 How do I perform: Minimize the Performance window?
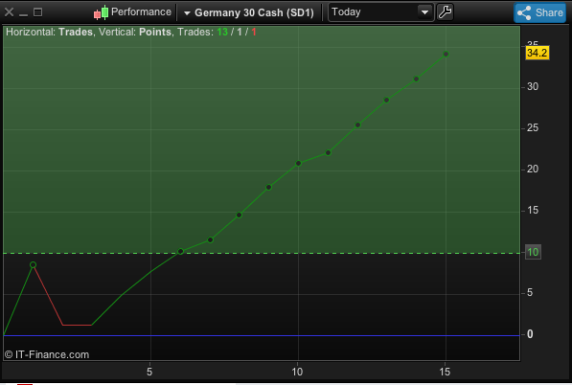tap(23, 14)
